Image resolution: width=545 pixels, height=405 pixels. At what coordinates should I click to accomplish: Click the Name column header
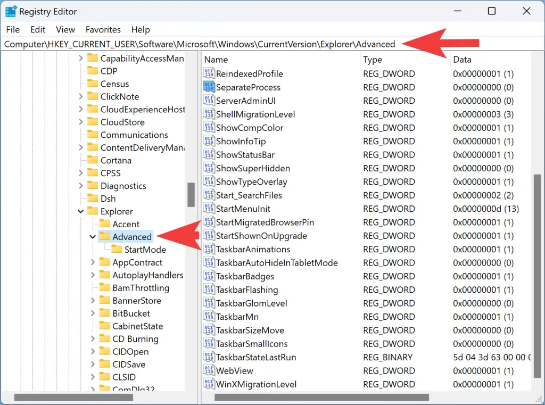click(x=281, y=60)
